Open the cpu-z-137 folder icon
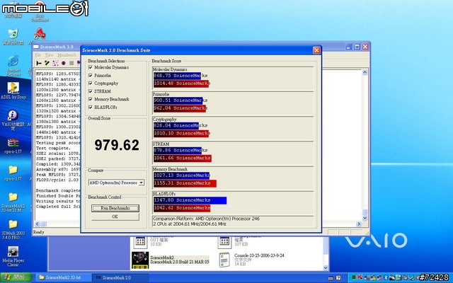Image resolution: width=453 pixels, height=283 pixels. (13, 170)
